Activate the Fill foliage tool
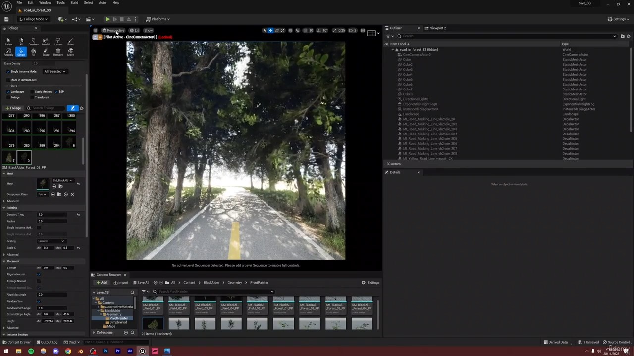The height and width of the screenshot is (356, 634). point(33,52)
